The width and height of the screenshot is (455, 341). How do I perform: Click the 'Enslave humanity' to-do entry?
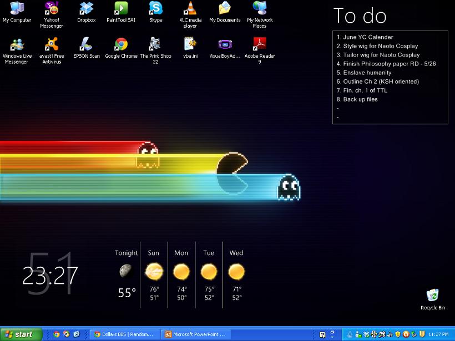[364, 73]
